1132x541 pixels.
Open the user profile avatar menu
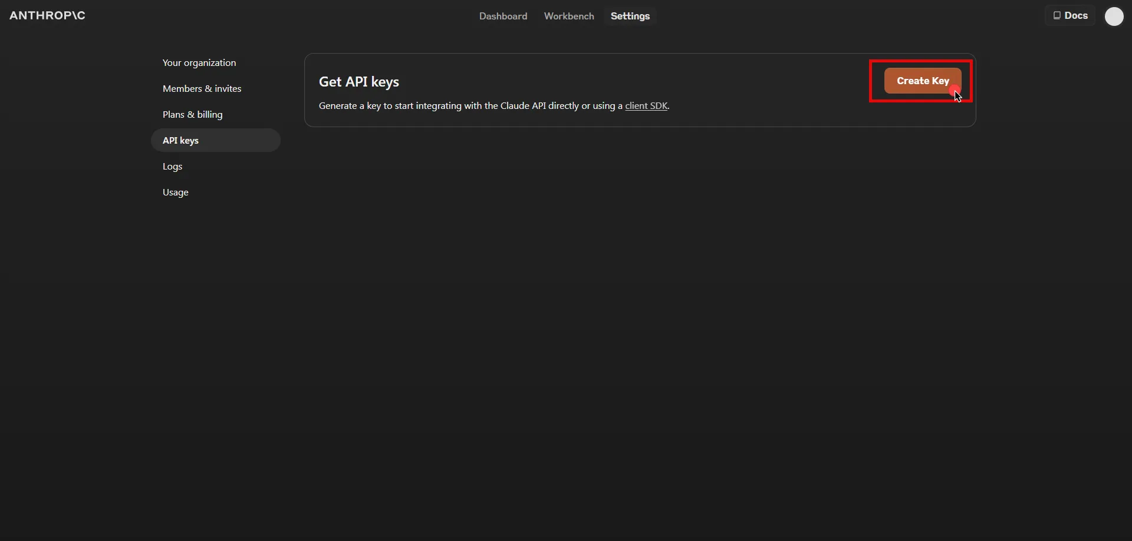[1114, 16]
